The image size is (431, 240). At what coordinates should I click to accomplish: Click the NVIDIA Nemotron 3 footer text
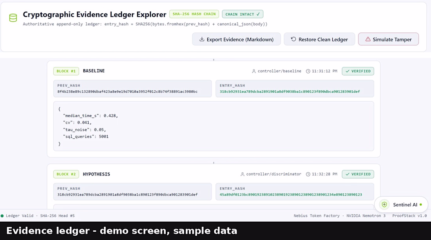click(x=366, y=216)
